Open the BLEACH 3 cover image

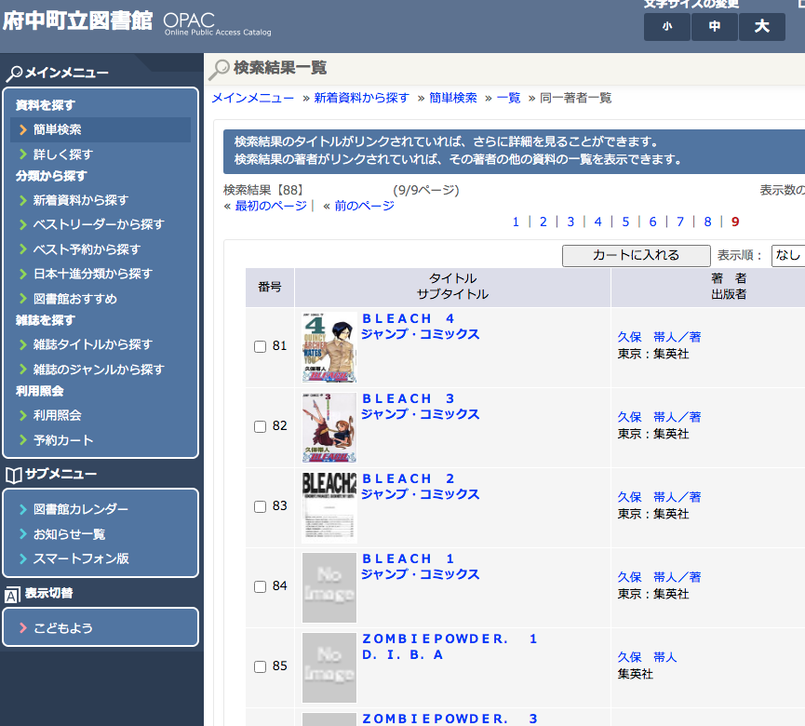[x=329, y=426]
